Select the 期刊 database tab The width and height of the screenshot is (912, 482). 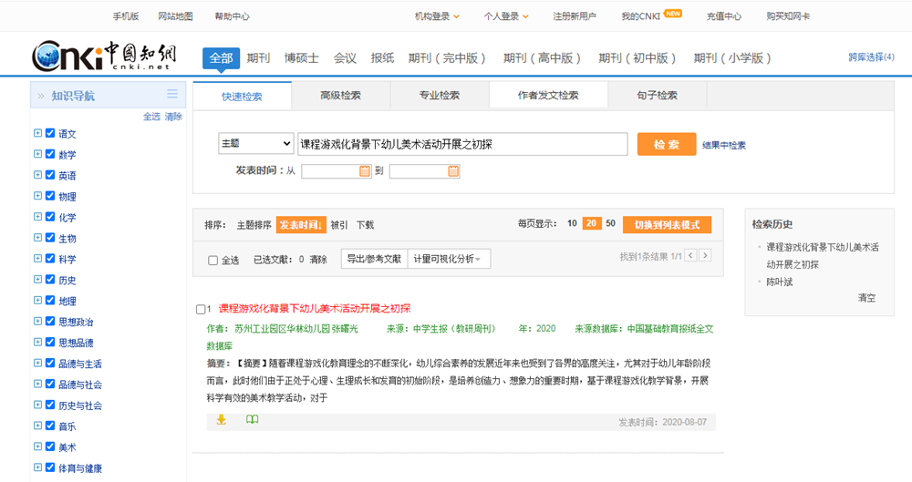[x=258, y=58]
